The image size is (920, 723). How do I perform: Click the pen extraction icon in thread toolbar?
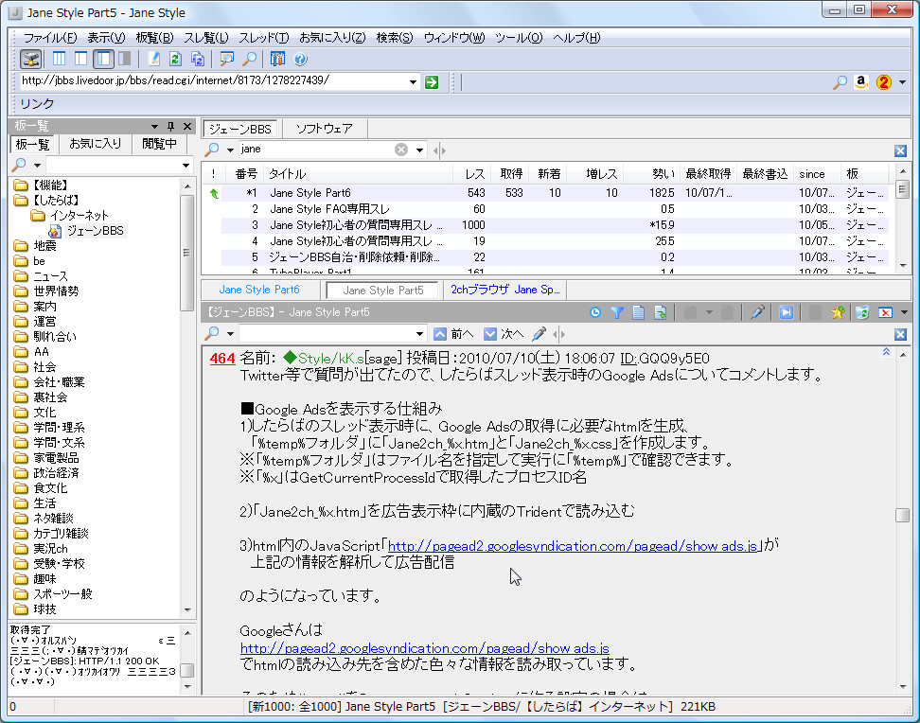[760, 314]
